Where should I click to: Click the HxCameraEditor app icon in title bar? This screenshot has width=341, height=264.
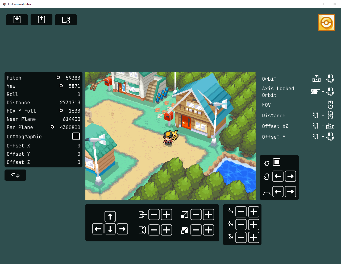[x=4, y=4]
